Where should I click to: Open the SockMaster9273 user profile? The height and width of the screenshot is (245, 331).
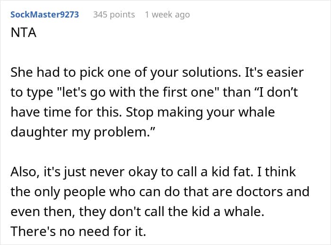pyautogui.click(x=44, y=15)
